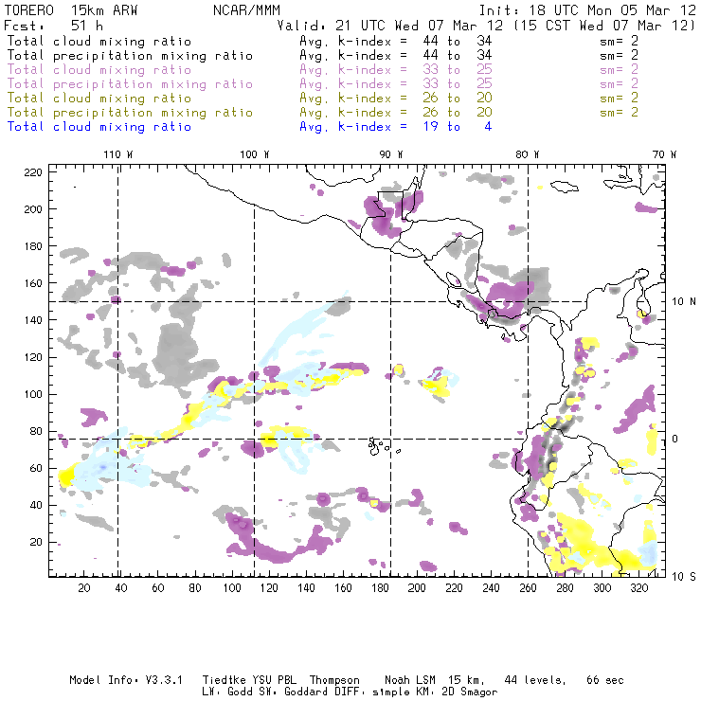Image resolution: width=701 pixels, height=701 pixels.
Task: Click the '(15 CST Wed 07 Mar 12)' local time text
Action: [x=604, y=26]
